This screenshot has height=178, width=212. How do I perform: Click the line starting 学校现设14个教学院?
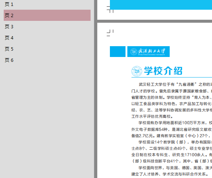(175, 142)
